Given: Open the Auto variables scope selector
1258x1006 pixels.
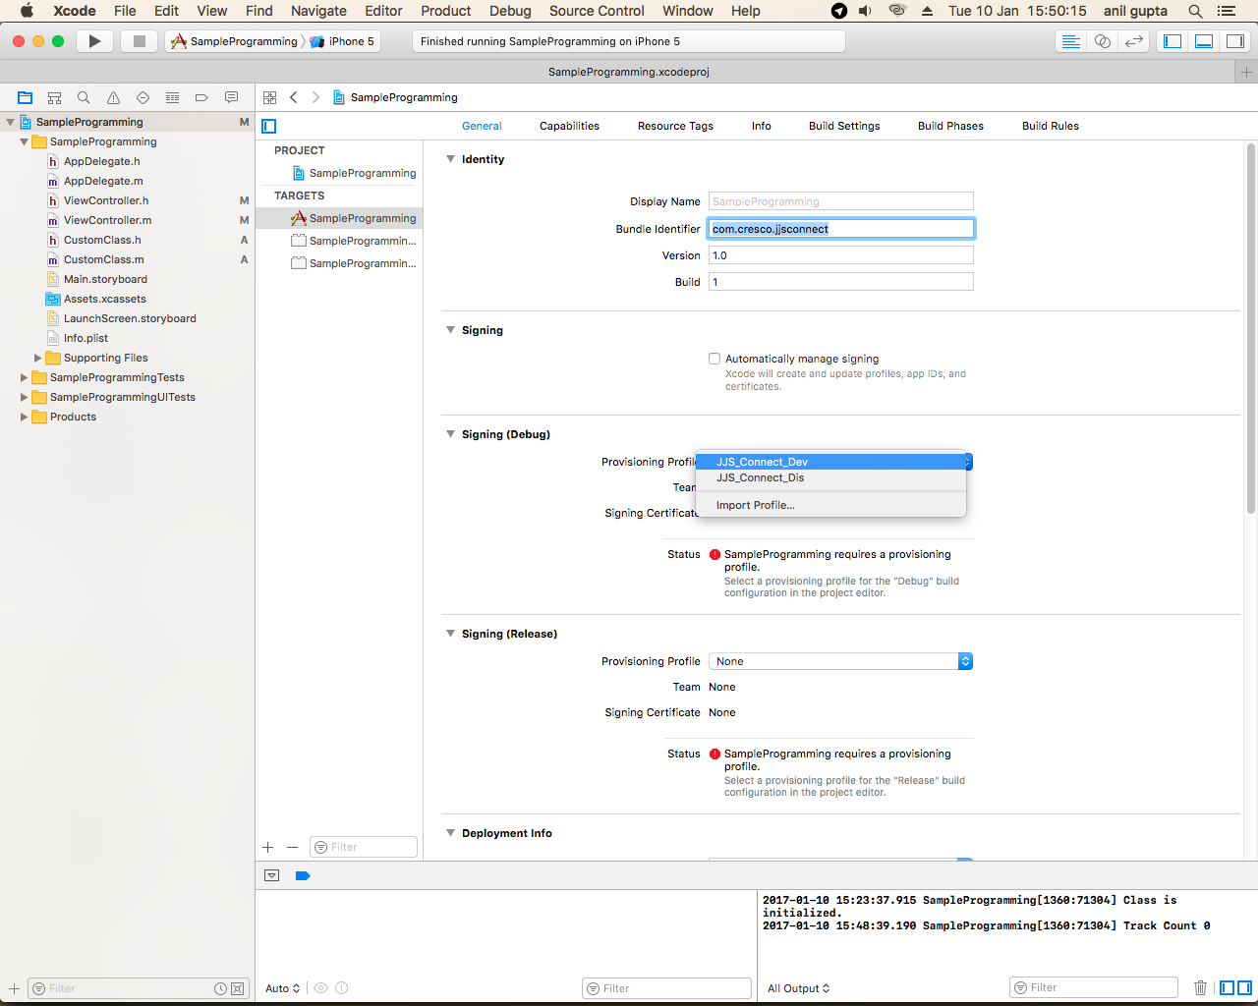Looking at the screenshot, I should (282, 988).
